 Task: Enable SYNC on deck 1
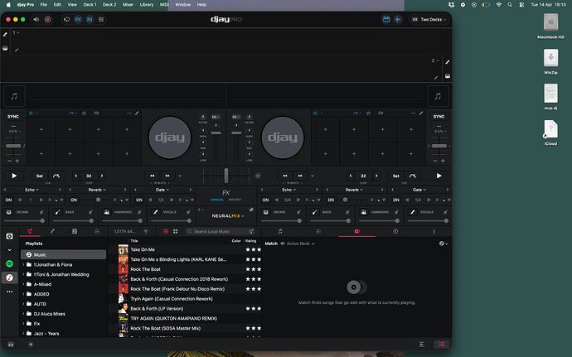pyautogui.click(x=13, y=116)
